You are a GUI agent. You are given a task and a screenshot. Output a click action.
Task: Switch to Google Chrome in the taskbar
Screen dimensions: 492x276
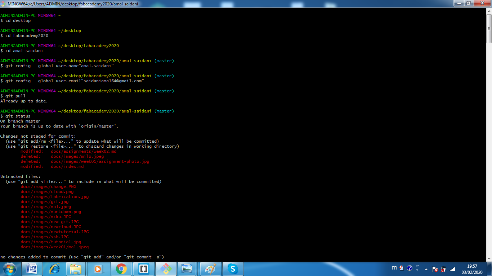pyautogui.click(x=121, y=269)
